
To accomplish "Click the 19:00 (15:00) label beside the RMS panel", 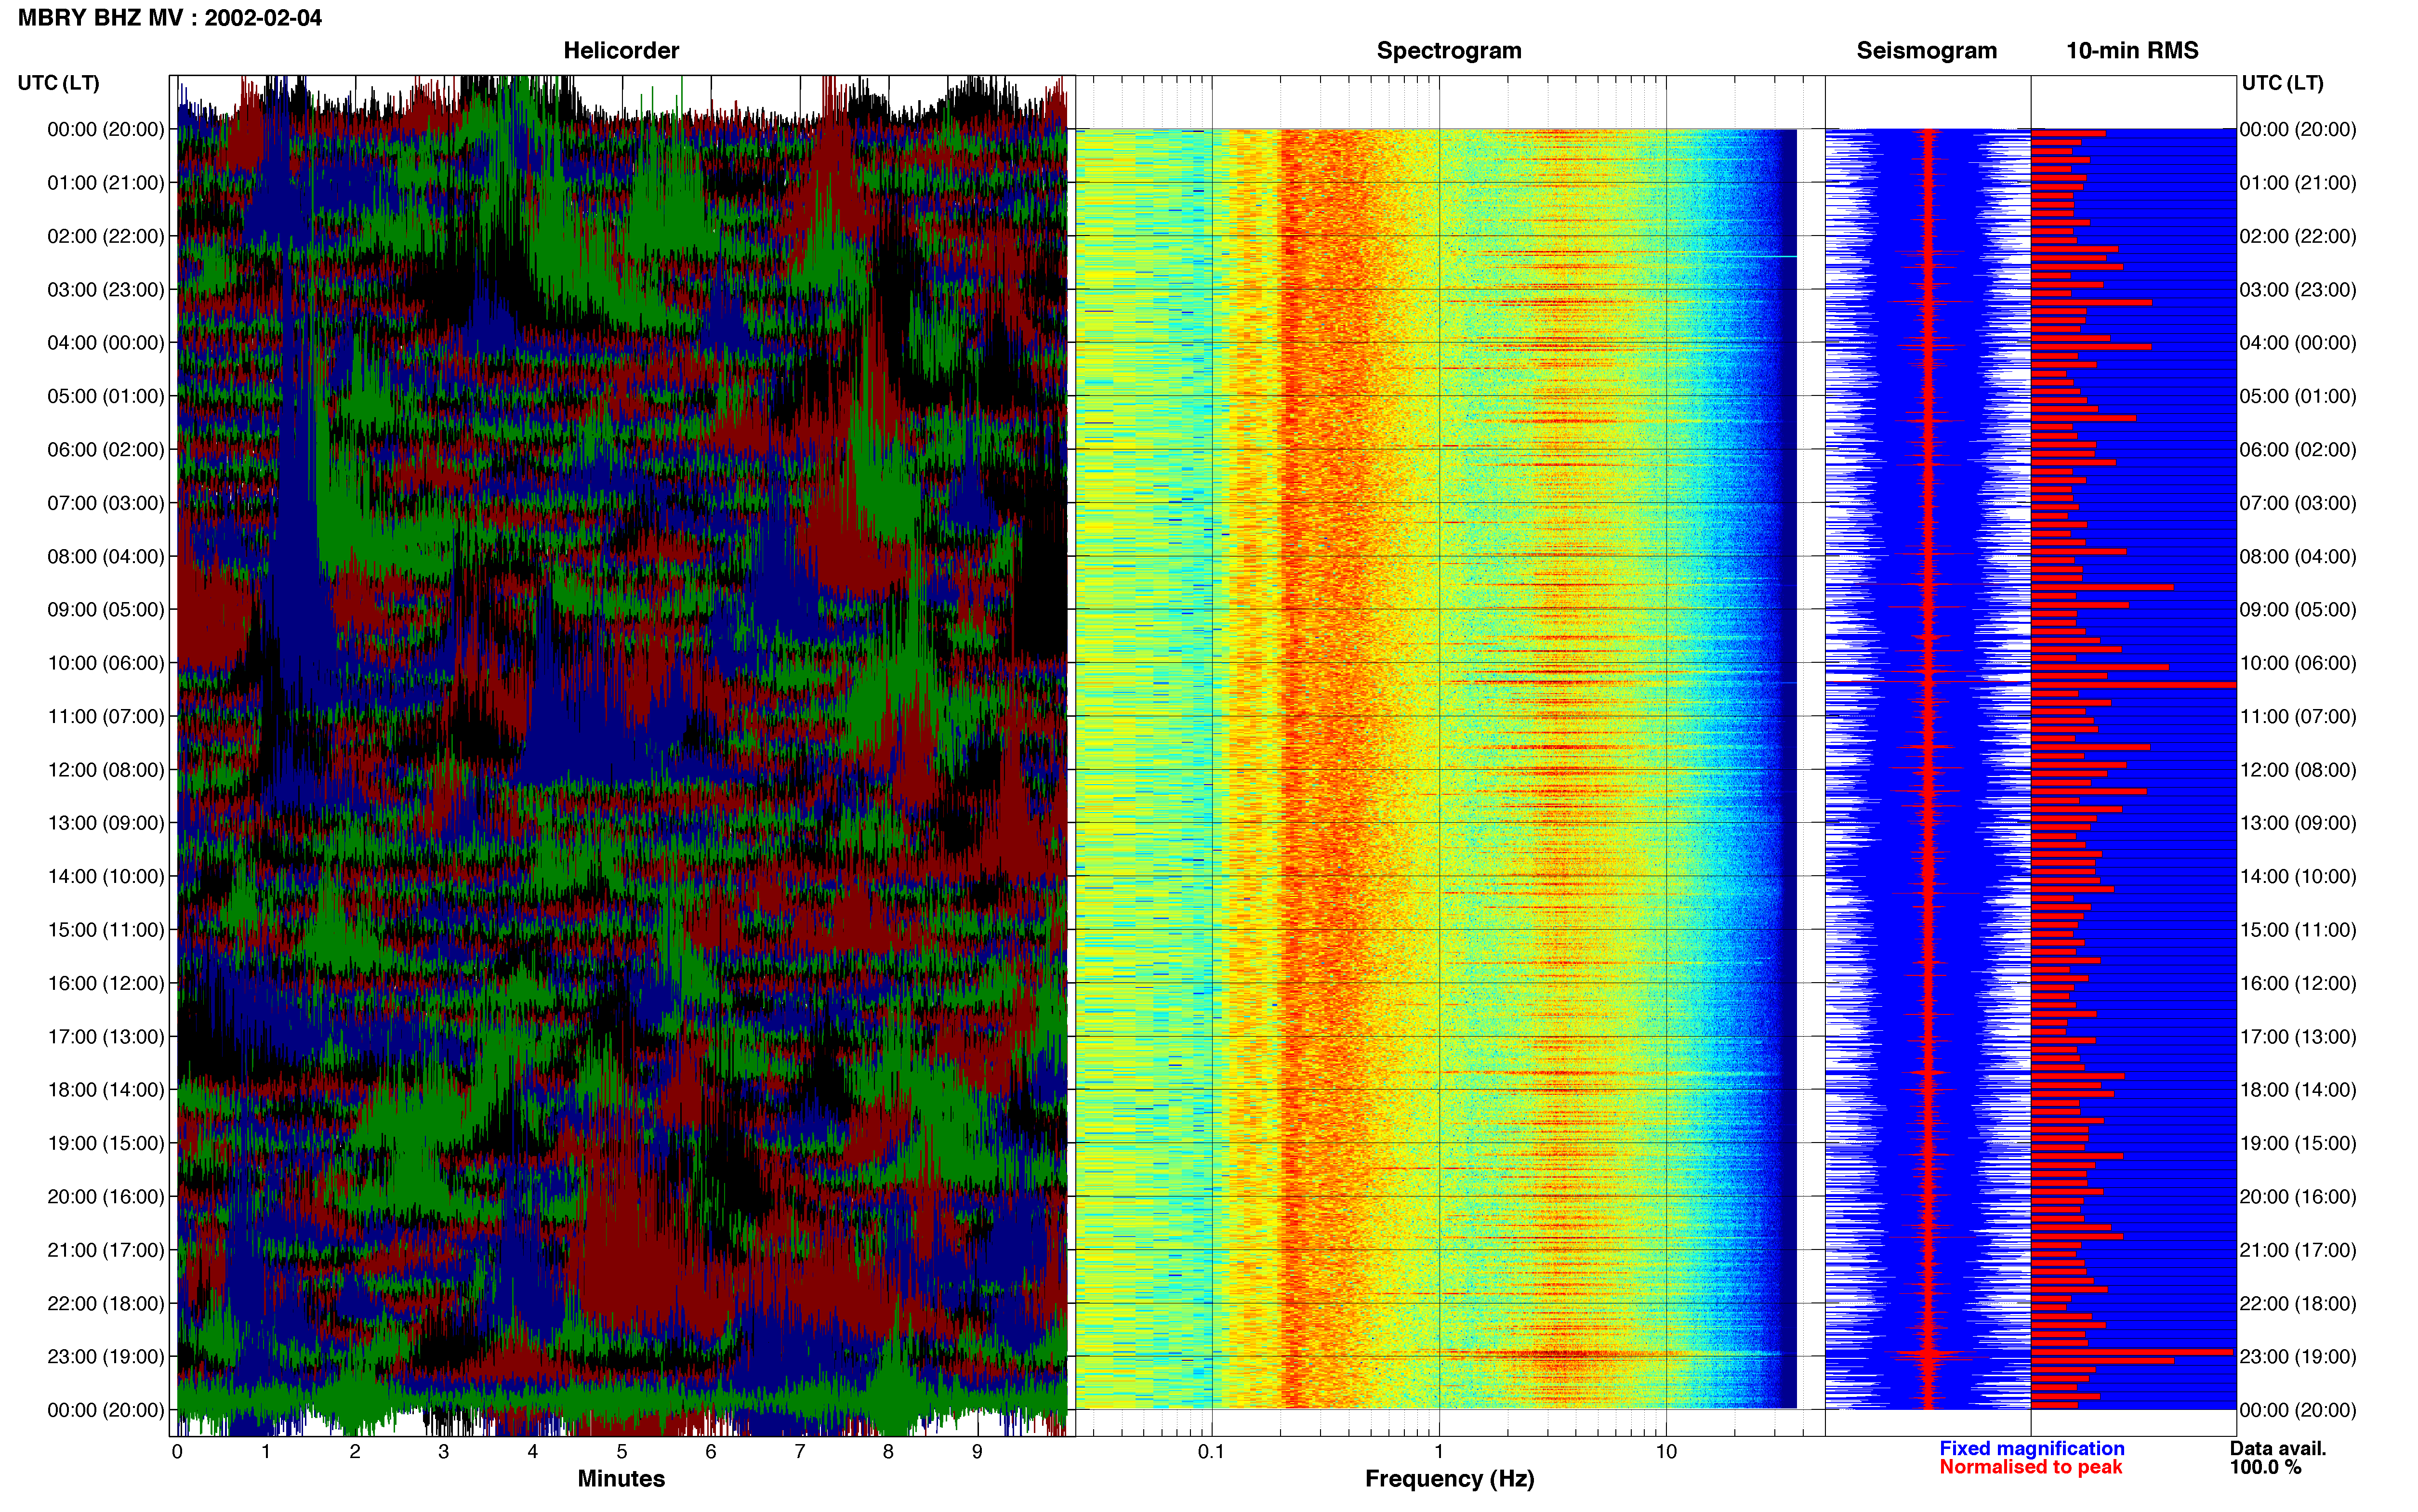I will point(2298,1143).
